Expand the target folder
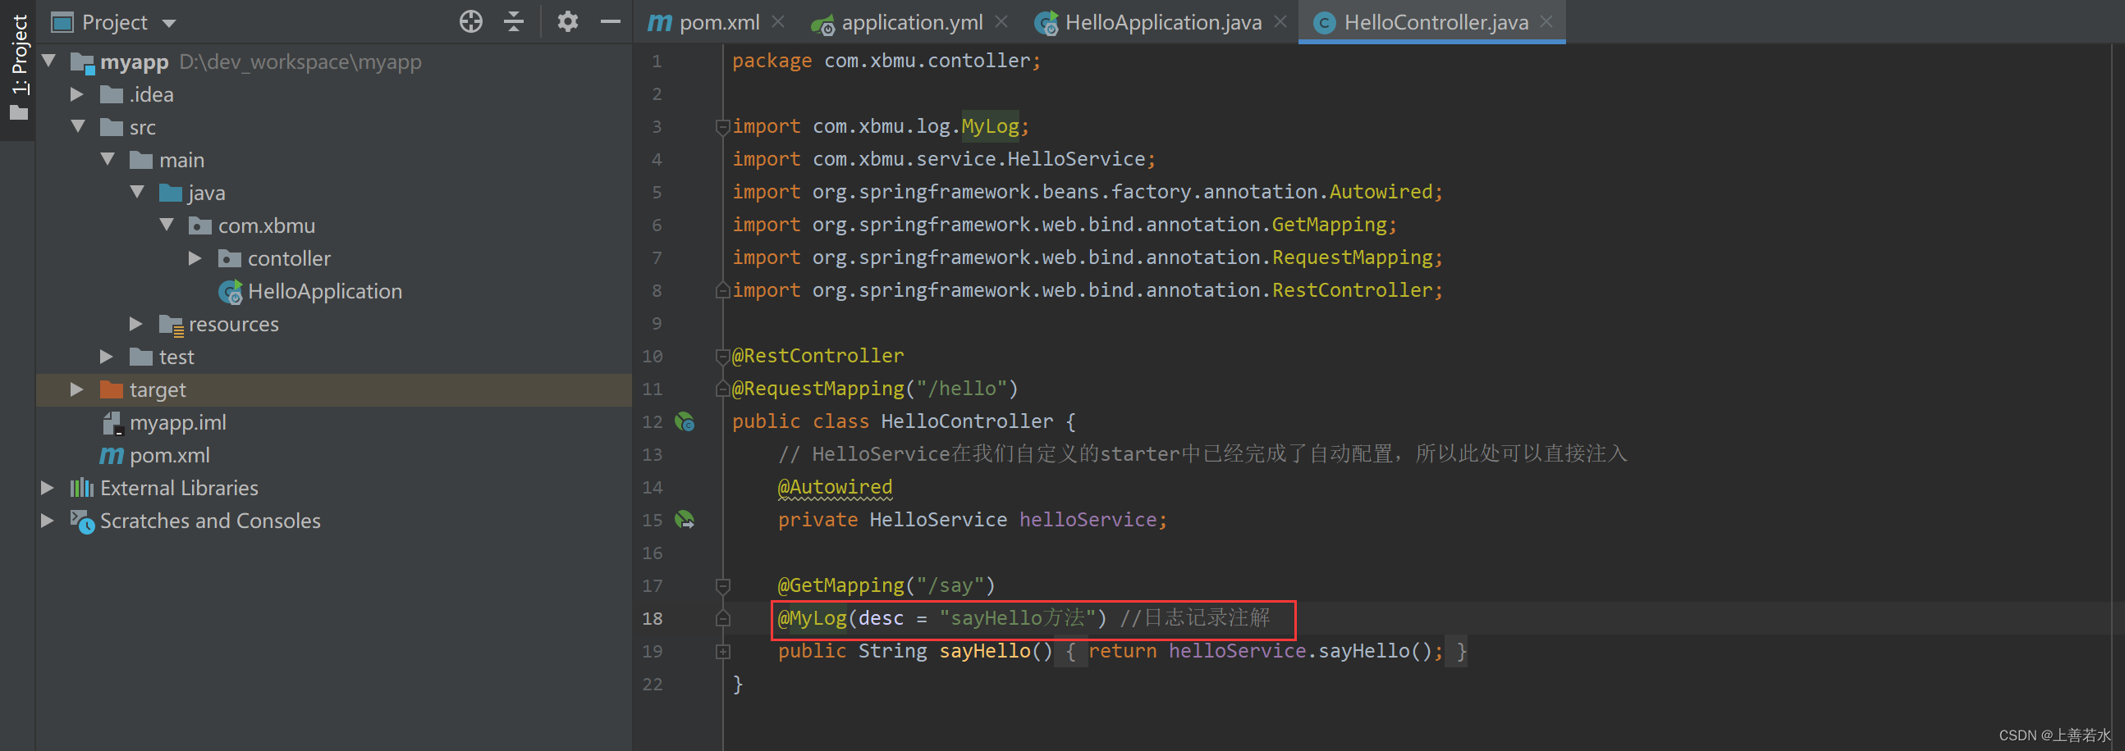The height and width of the screenshot is (751, 2125). point(76,389)
